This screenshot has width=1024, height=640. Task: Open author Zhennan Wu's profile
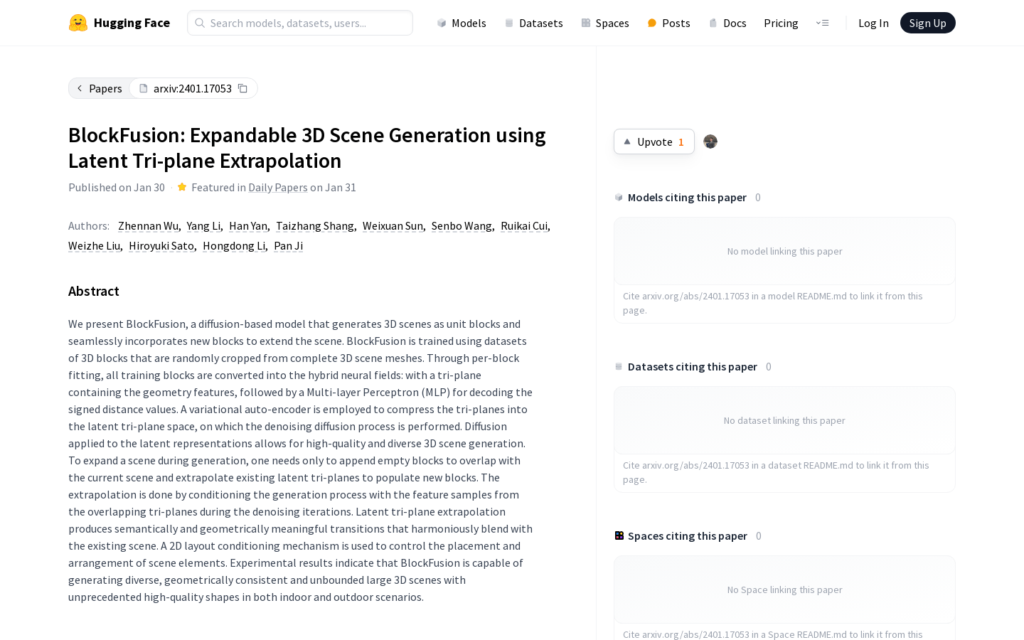[x=148, y=225]
